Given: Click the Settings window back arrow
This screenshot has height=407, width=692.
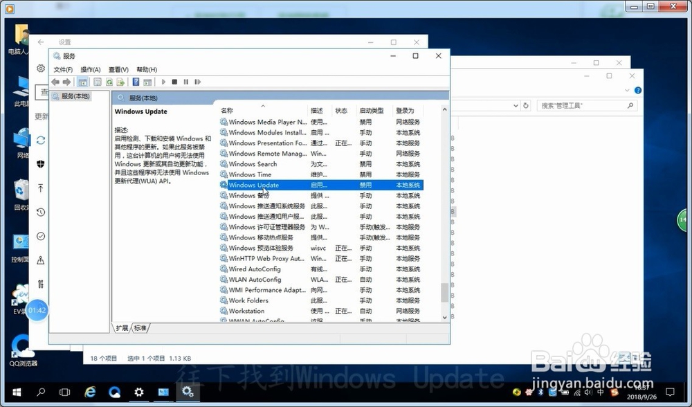Looking at the screenshot, I should click(x=41, y=42).
